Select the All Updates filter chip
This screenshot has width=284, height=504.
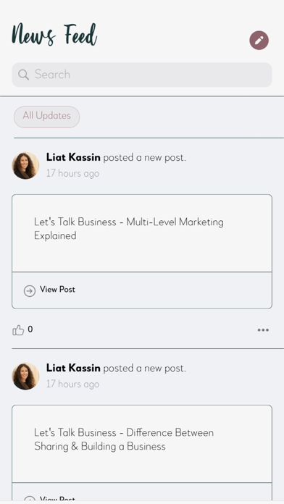(46, 117)
